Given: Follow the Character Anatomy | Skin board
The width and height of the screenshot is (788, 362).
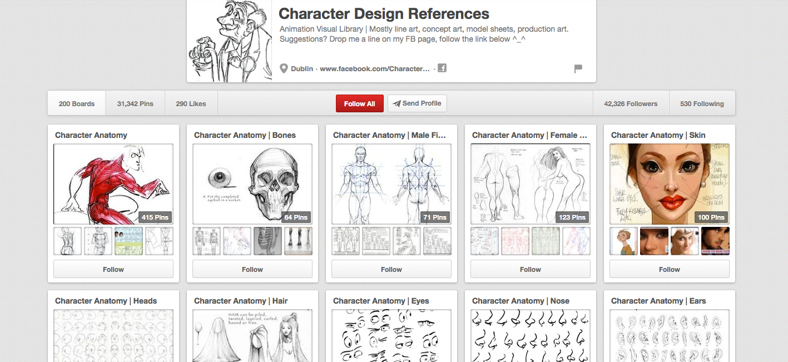Looking at the screenshot, I should [670, 269].
